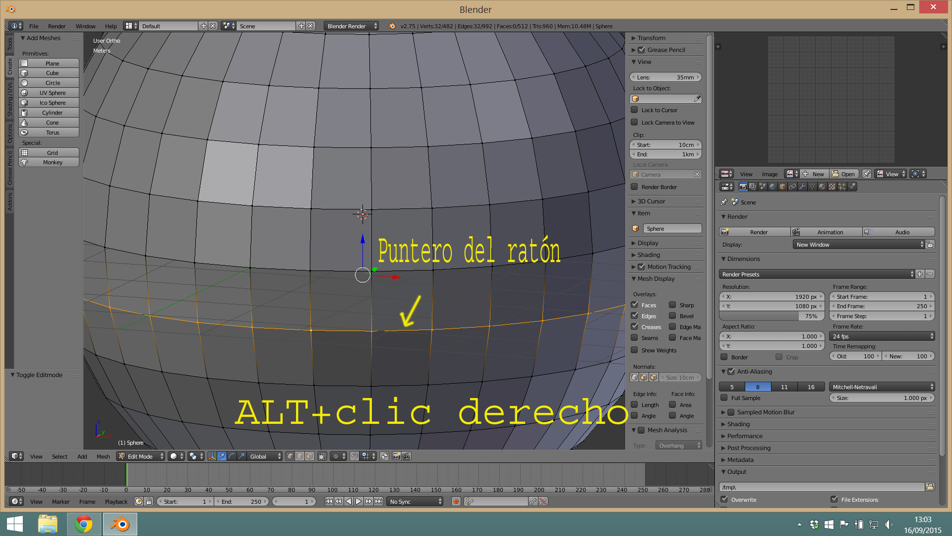Enable the Lock to Cursor checkbox

click(634, 110)
